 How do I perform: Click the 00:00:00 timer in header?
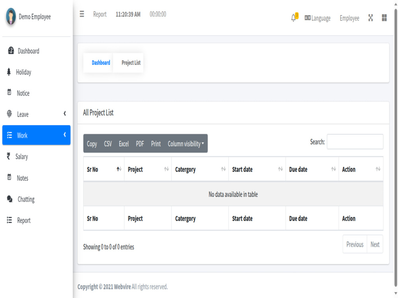point(158,14)
